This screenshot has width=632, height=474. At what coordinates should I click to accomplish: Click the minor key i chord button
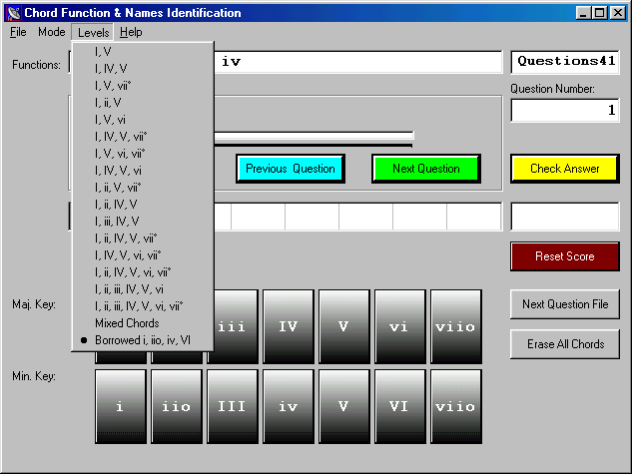tap(121, 406)
